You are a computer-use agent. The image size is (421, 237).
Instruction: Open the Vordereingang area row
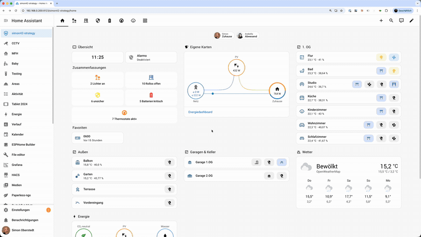[x=124, y=203]
